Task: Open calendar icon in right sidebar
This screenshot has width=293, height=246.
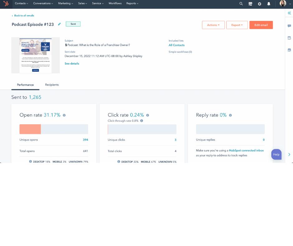Action: coord(289,50)
